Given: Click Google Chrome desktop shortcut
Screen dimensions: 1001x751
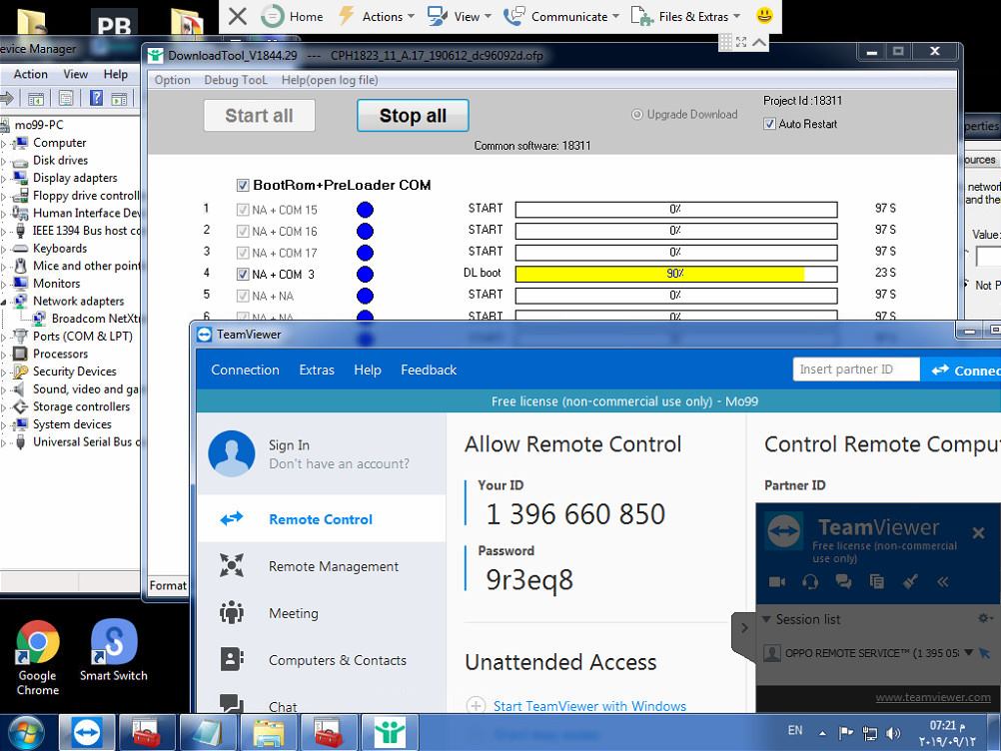Looking at the screenshot, I should pyautogui.click(x=38, y=658).
